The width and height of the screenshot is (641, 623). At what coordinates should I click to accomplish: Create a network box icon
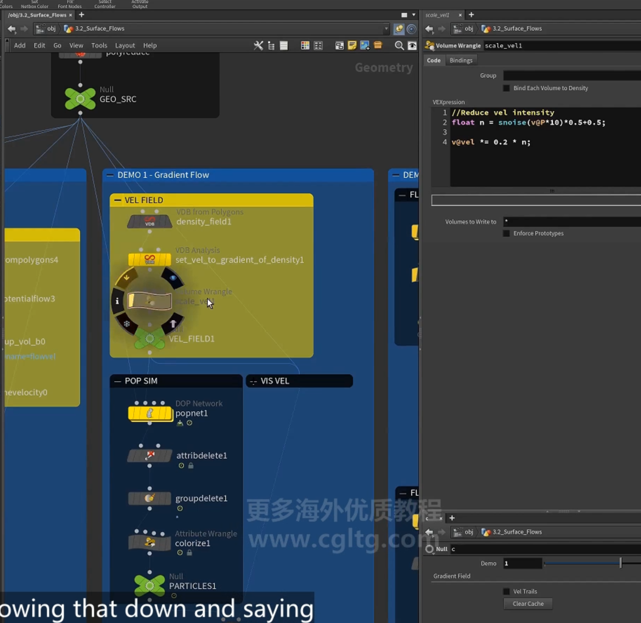339,46
